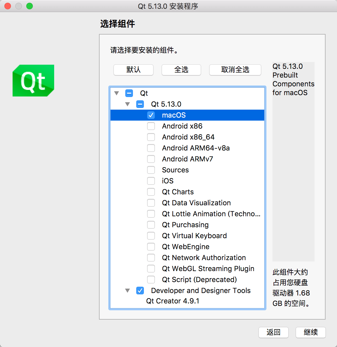
Task: Select the Qt Script (Deprecated) row label
Action: tap(199, 280)
